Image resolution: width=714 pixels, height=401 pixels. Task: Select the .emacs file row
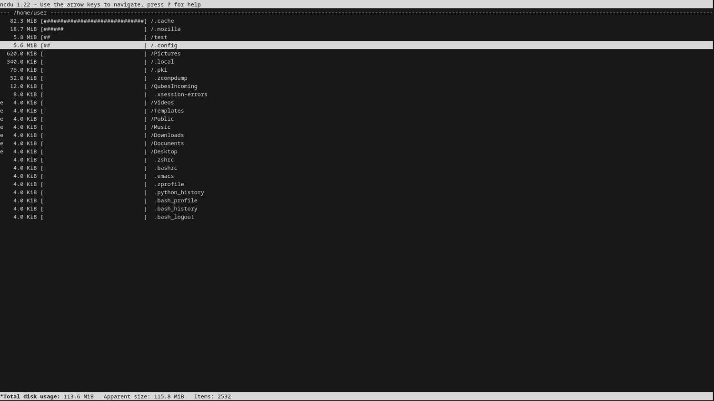click(357, 176)
